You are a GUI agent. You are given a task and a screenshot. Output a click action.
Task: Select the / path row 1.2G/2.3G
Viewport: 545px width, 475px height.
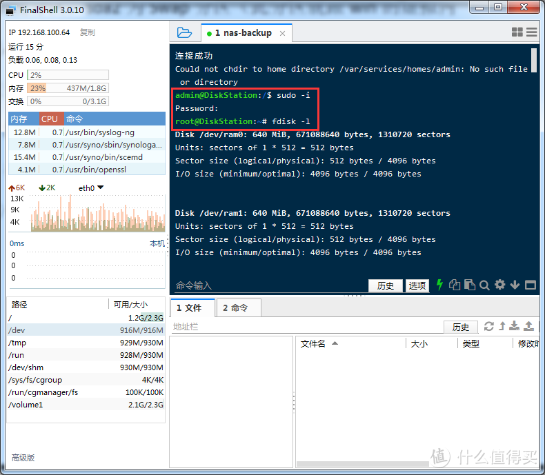coord(86,318)
